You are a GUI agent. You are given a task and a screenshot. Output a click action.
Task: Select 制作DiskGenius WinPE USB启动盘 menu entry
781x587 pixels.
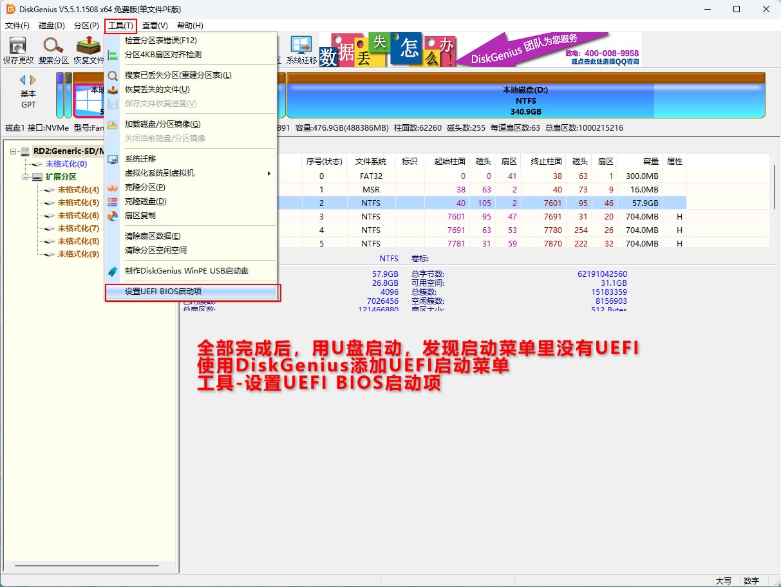[186, 271]
